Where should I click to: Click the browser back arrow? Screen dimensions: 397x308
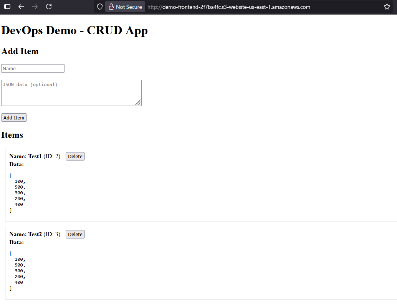click(x=21, y=7)
